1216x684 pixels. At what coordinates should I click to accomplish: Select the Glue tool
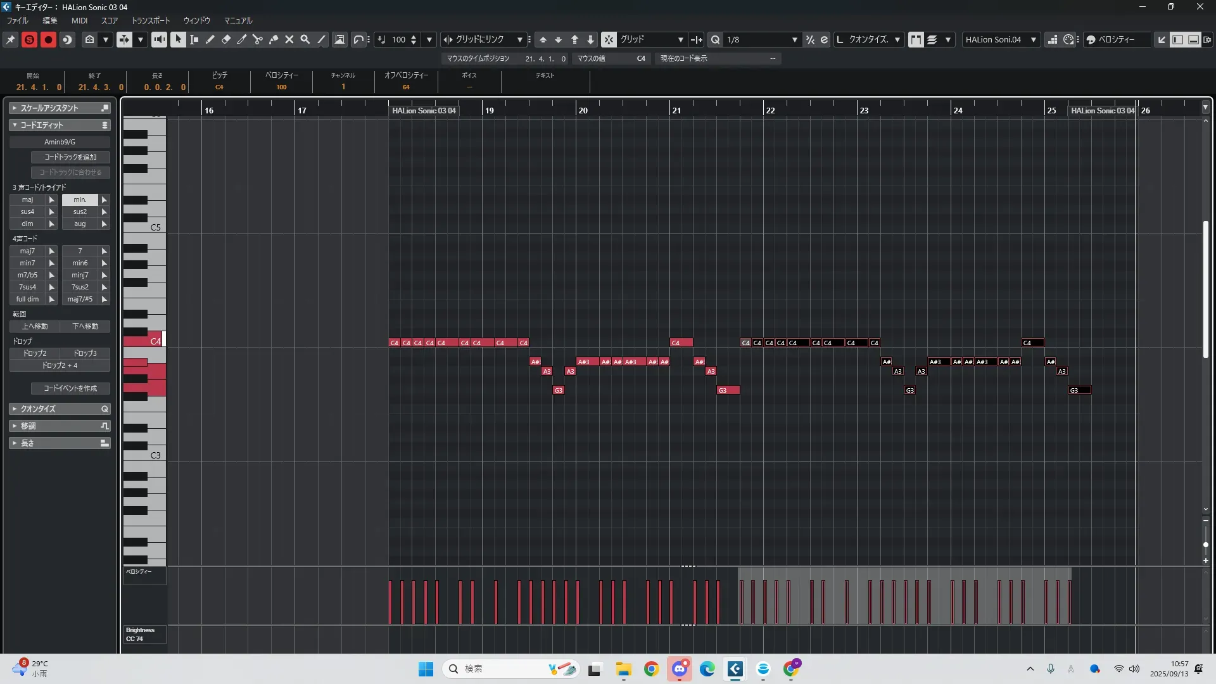pyautogui.click(x=274, y=39)
